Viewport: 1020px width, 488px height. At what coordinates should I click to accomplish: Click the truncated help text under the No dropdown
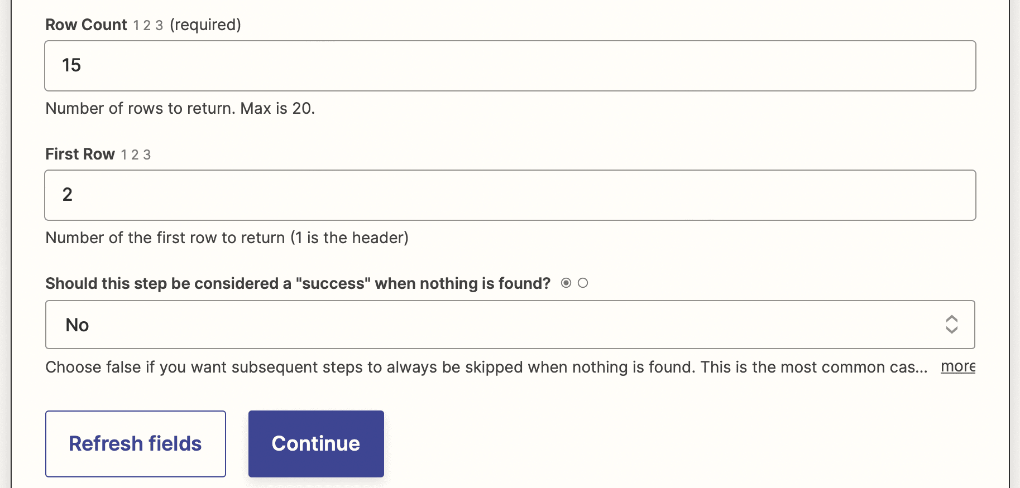tap(485, 367)
